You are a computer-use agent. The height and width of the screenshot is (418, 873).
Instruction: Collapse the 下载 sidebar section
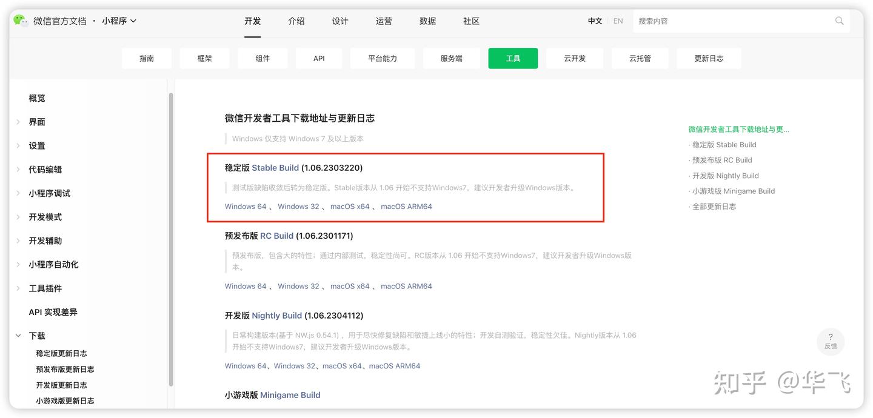click(x=18, y=336)
